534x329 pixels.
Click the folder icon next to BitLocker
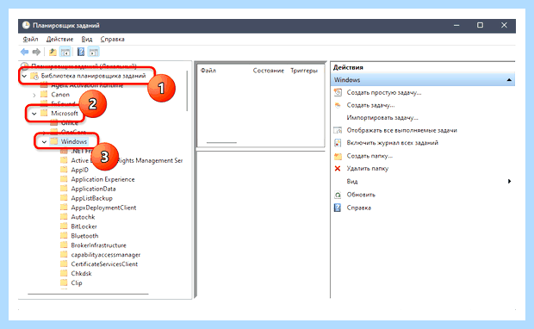coord(64,227)
